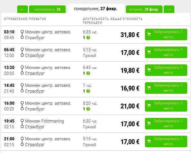Click transfer info icon for 03:10 departure
191x153 pixels.
[88, 37]
